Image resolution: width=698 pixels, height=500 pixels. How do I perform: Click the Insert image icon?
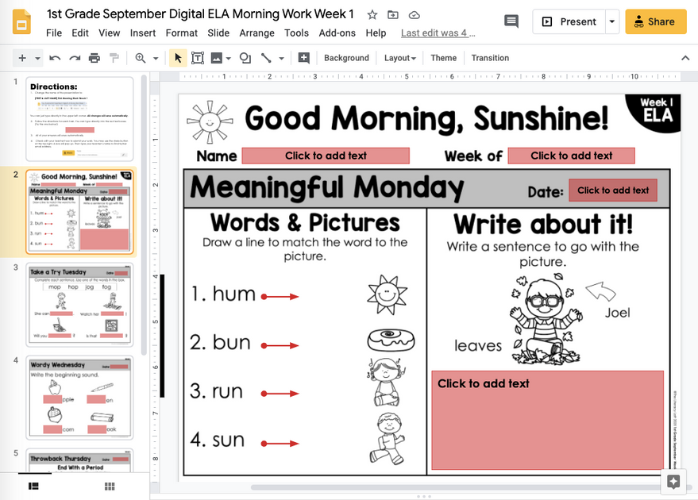tap(218, 57)
